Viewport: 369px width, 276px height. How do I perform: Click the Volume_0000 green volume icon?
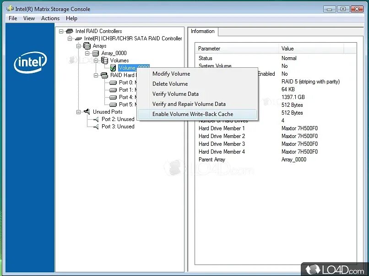(113, 68)
